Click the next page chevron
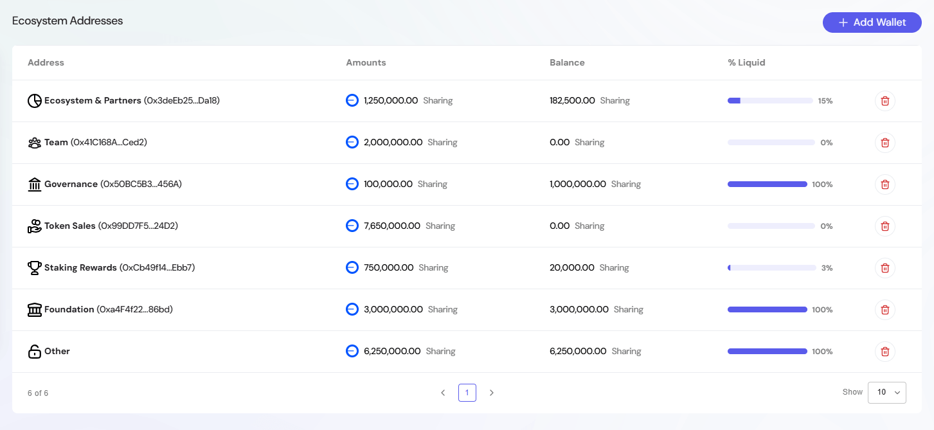934x430 pixels. 492,392
